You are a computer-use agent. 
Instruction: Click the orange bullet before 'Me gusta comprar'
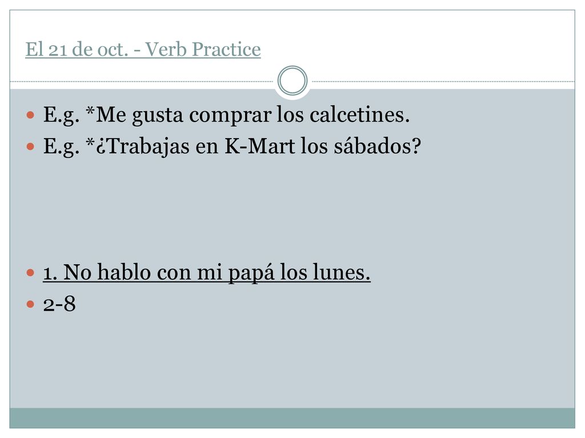click(x=31, y=115)
